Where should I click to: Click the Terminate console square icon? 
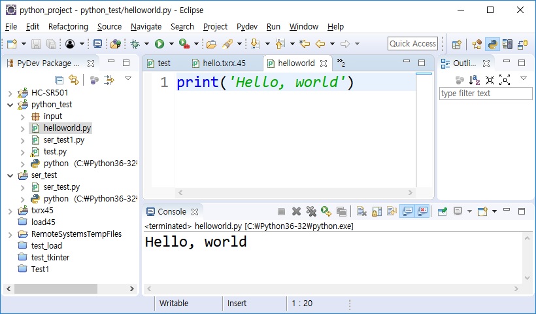pos(281,212)
